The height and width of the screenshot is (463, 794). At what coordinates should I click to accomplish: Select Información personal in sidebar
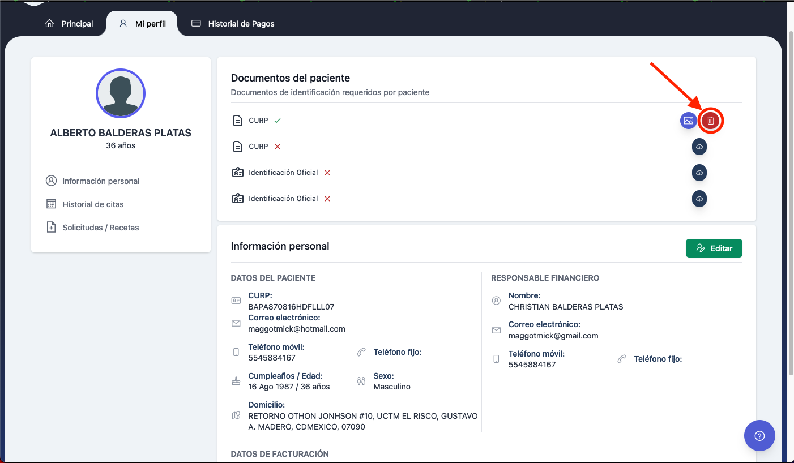point(101,181)
